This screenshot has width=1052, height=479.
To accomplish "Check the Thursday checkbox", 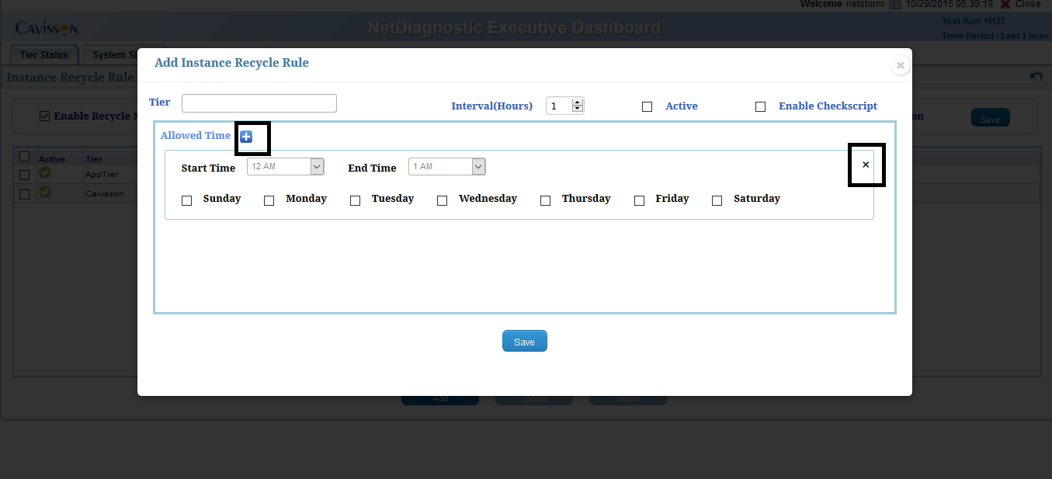I will click(545, 201).
